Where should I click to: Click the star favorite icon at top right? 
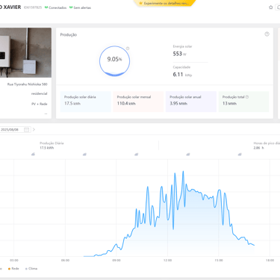click(x=271, y=7)
